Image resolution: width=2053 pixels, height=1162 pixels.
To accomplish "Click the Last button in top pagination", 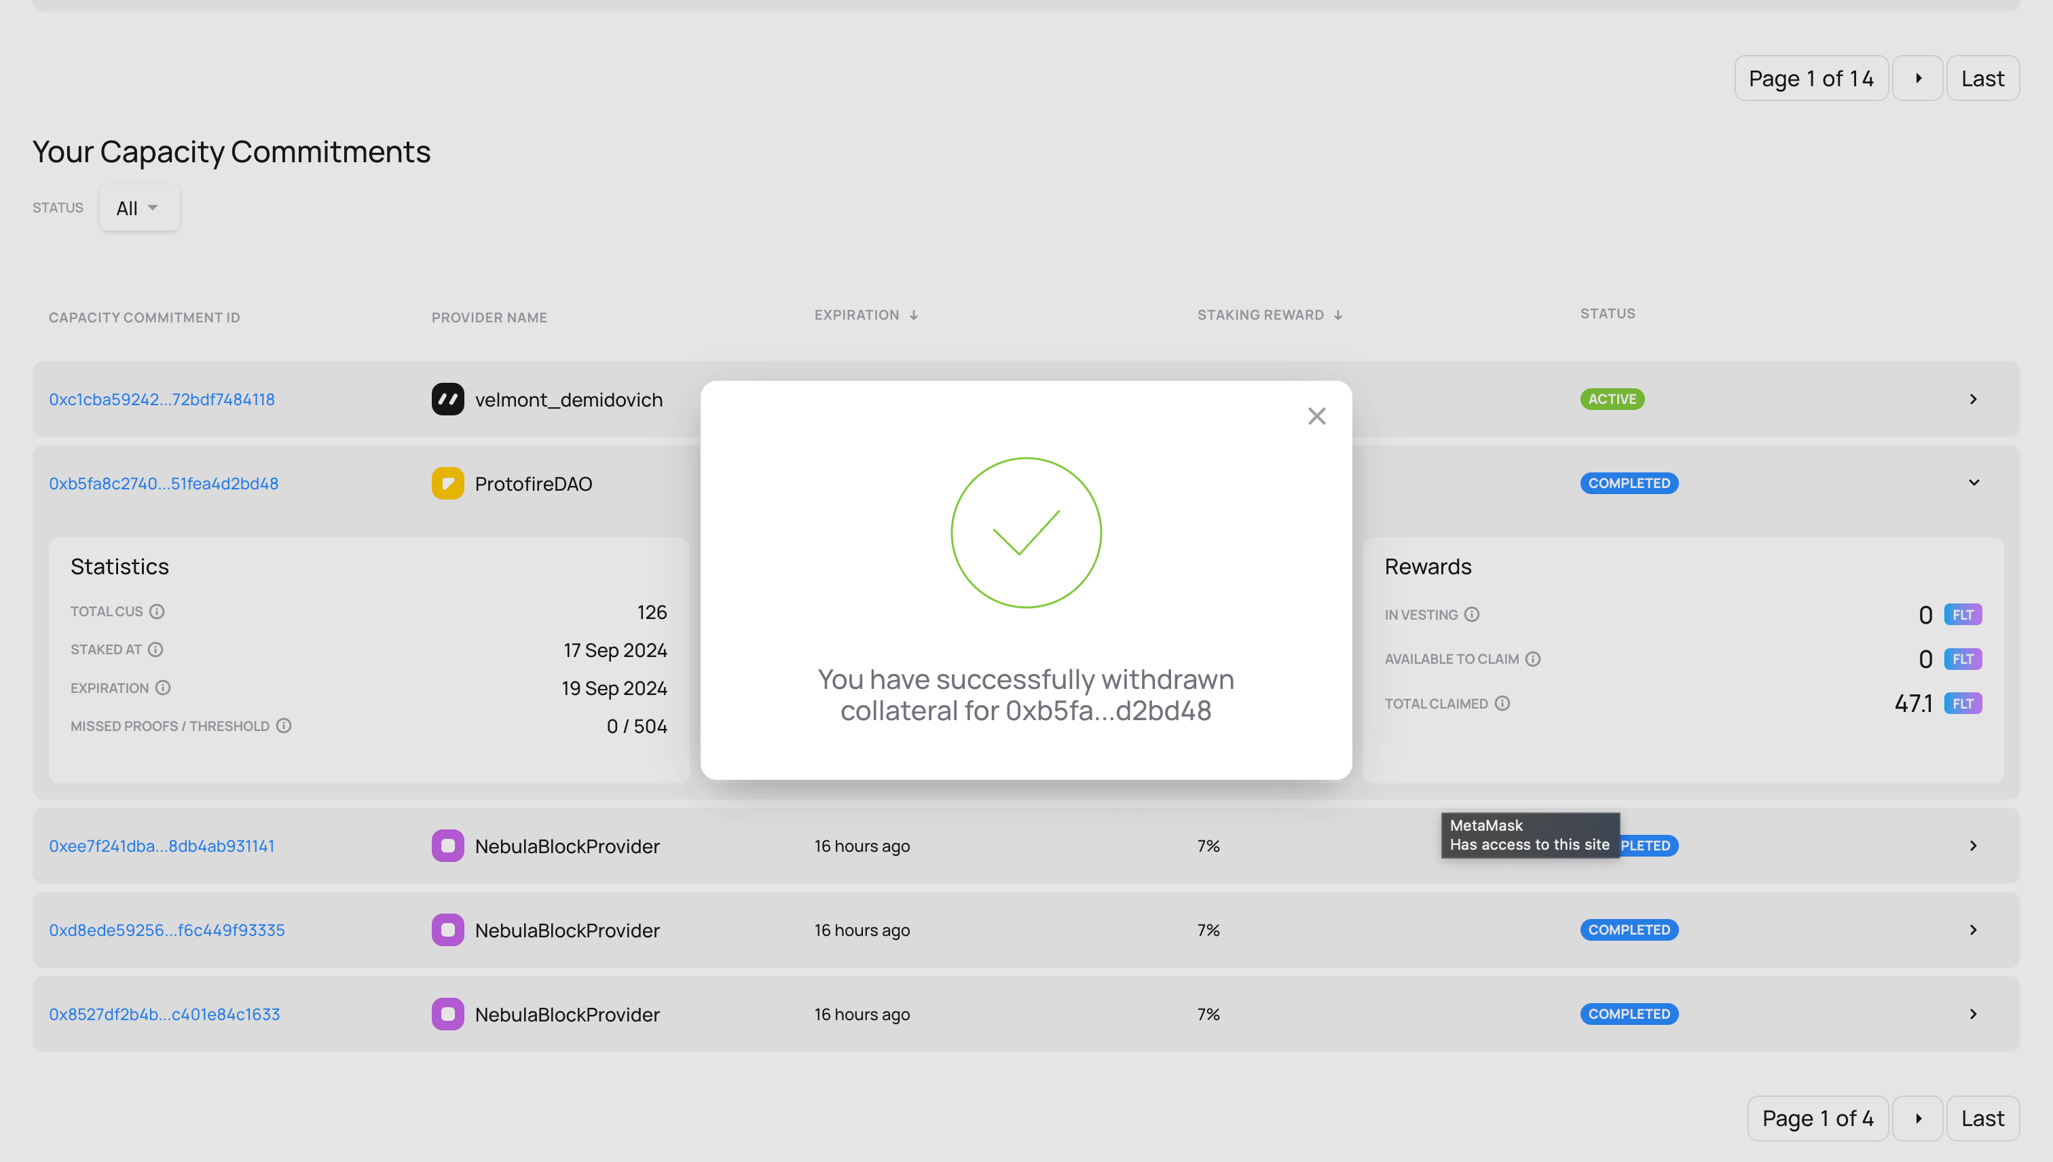I will pyautogui.click(x=1983, y=77).
